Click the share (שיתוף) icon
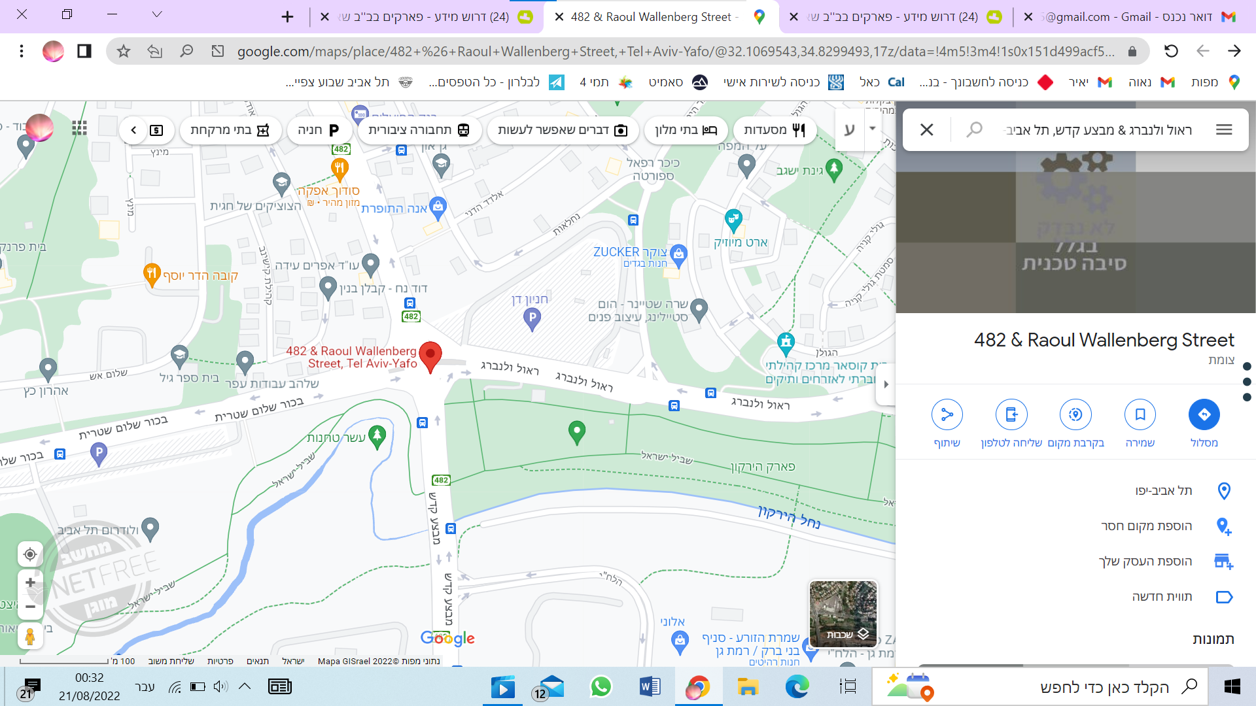1256x706 pixels. tap(947, 414)
